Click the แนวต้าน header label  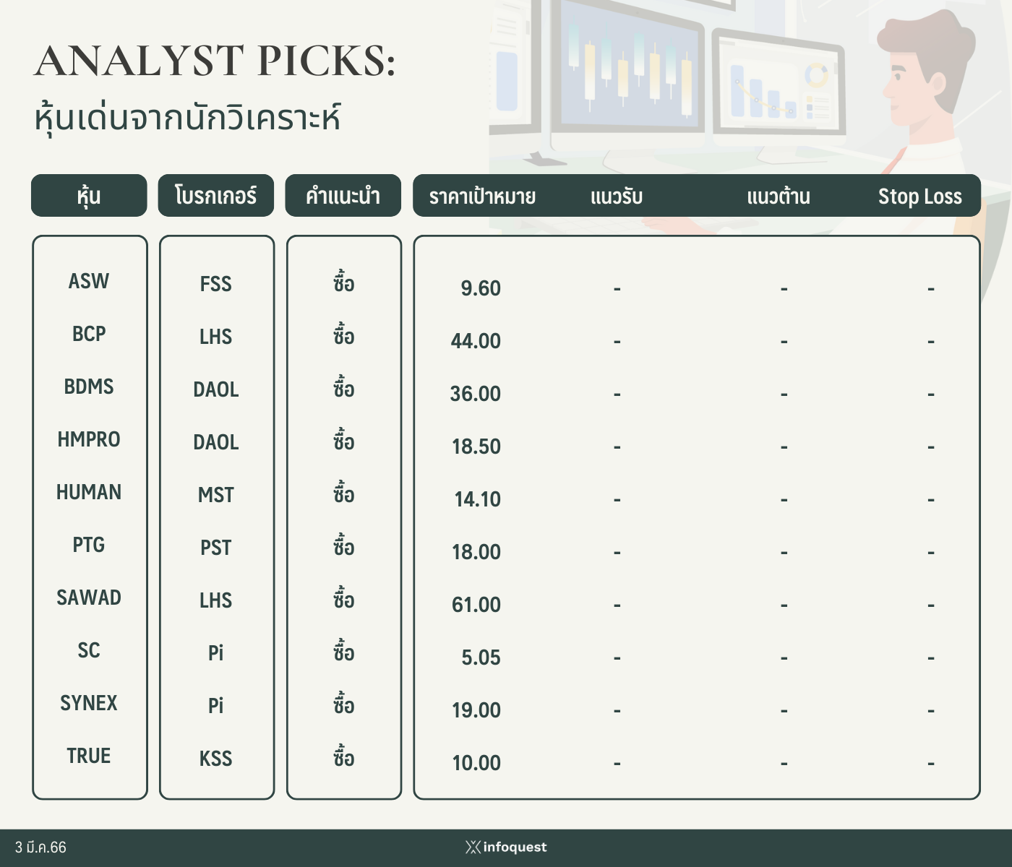click(779, 197)
